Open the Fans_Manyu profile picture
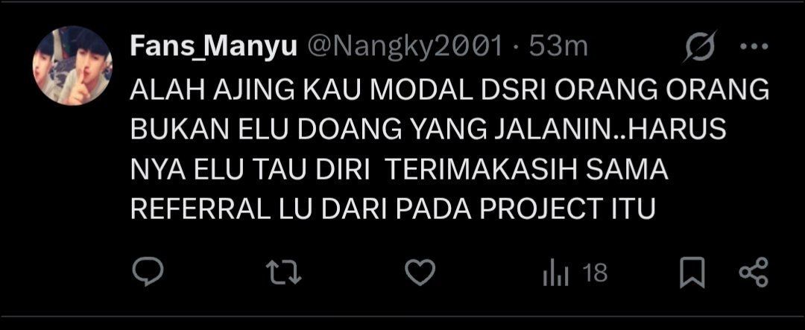Viewport: 805px width, 330px height. point(72,66)
